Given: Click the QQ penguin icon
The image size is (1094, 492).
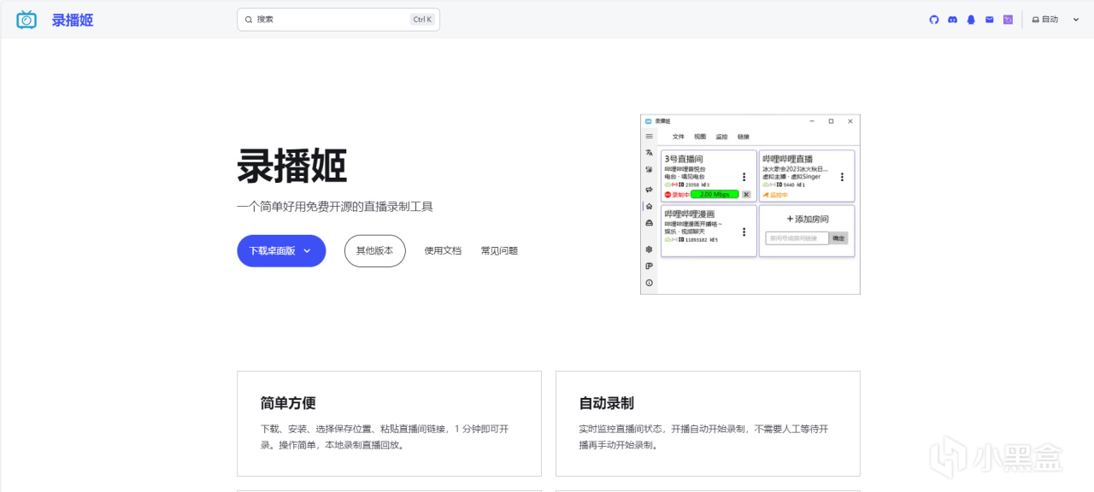Looking at the screenshot, I should [x=971, y=20].
